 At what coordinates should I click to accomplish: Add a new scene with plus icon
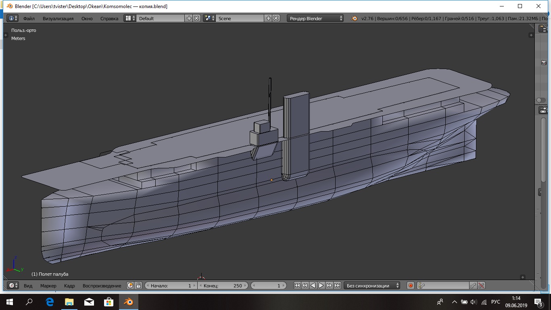point(269,18)
